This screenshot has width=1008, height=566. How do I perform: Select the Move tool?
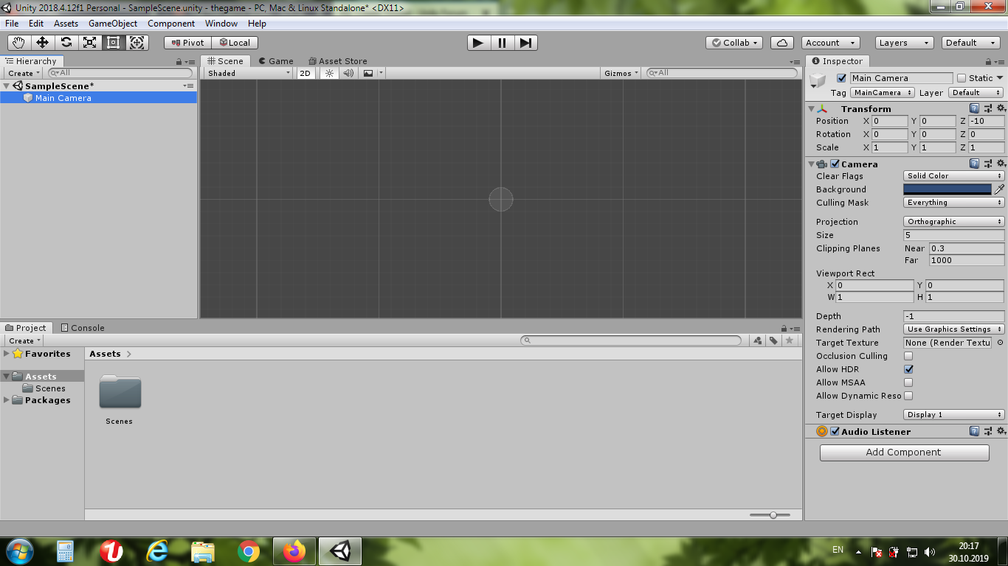[43, 43]
